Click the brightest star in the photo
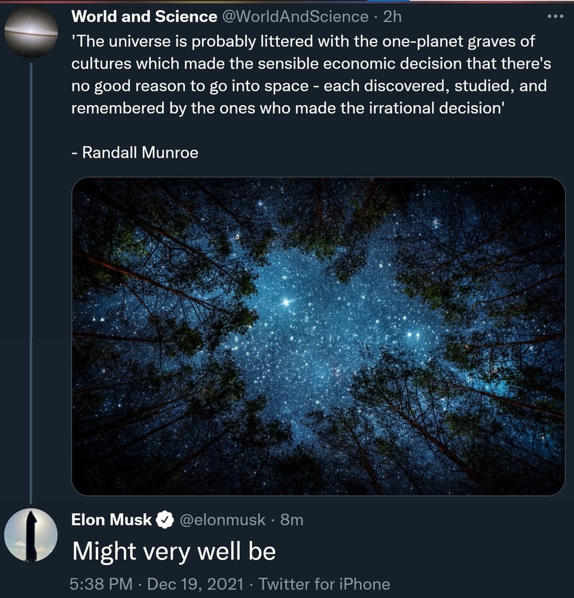Image resolution: width=574 pixels, height=598 pixels. [286, 303]
